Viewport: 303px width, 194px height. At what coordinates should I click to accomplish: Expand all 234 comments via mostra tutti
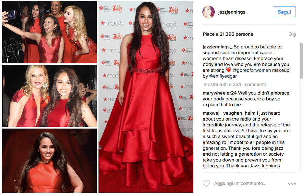click(235, 84)
